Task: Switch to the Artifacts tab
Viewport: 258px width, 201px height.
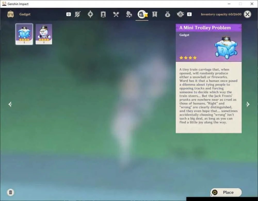Action: point(90,14)
